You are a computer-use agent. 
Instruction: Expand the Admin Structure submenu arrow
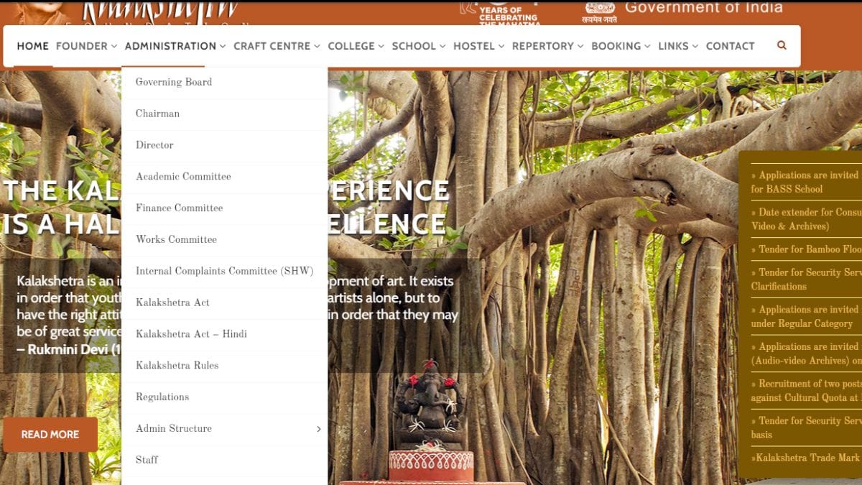(318, 429)
